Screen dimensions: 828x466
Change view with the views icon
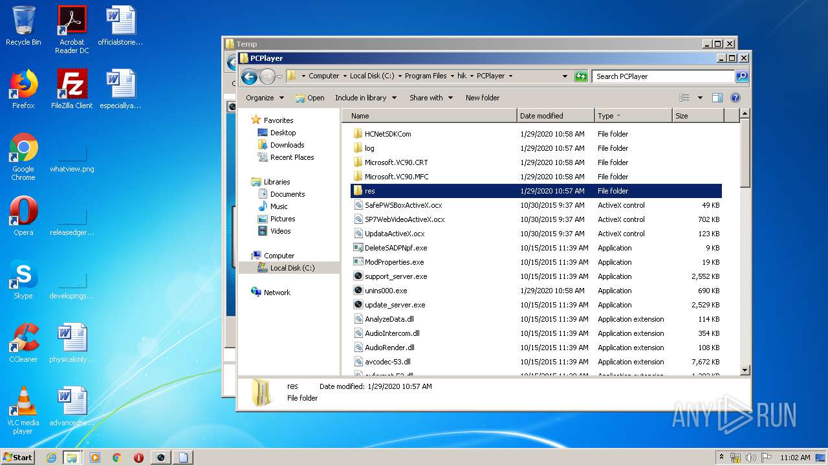point(684,98)
